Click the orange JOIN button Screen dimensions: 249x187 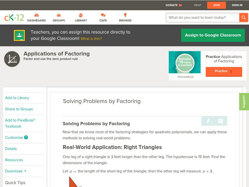pyautogui.click(x=216, y=5)
